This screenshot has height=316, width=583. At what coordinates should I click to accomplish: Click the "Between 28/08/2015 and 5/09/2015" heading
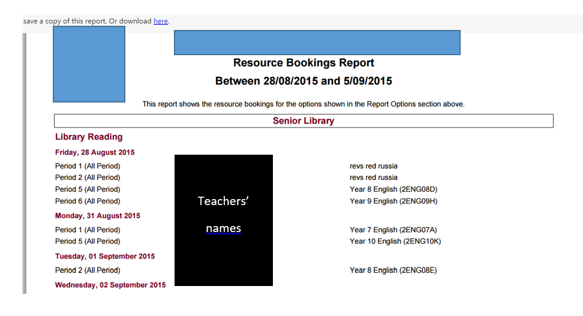coord(303,81)
